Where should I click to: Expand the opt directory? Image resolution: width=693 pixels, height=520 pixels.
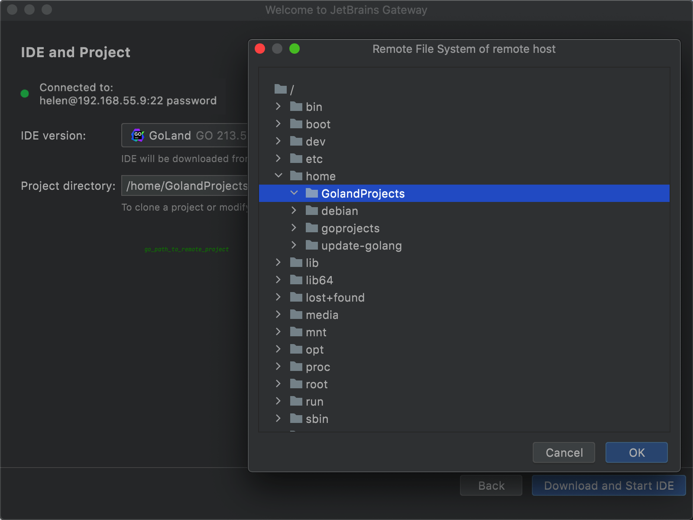pyautogui.click(x=278, y=349)
